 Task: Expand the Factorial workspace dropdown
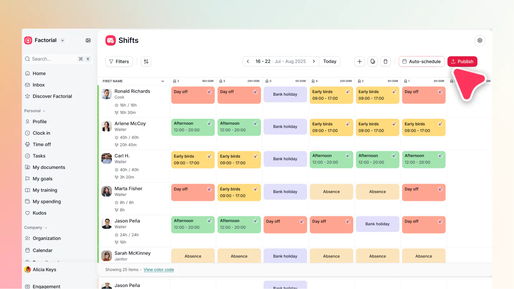62,40
